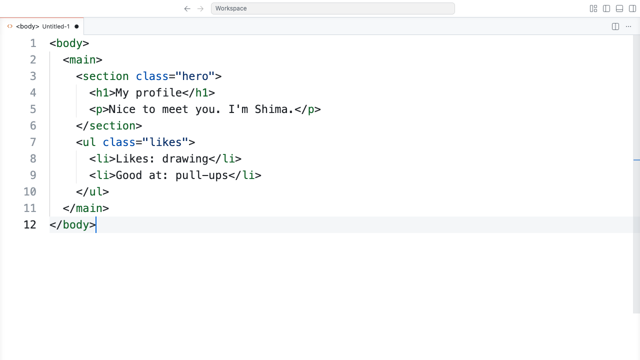
Task: Place the cursor on the opening <body> tag
Action: point(69,43)
